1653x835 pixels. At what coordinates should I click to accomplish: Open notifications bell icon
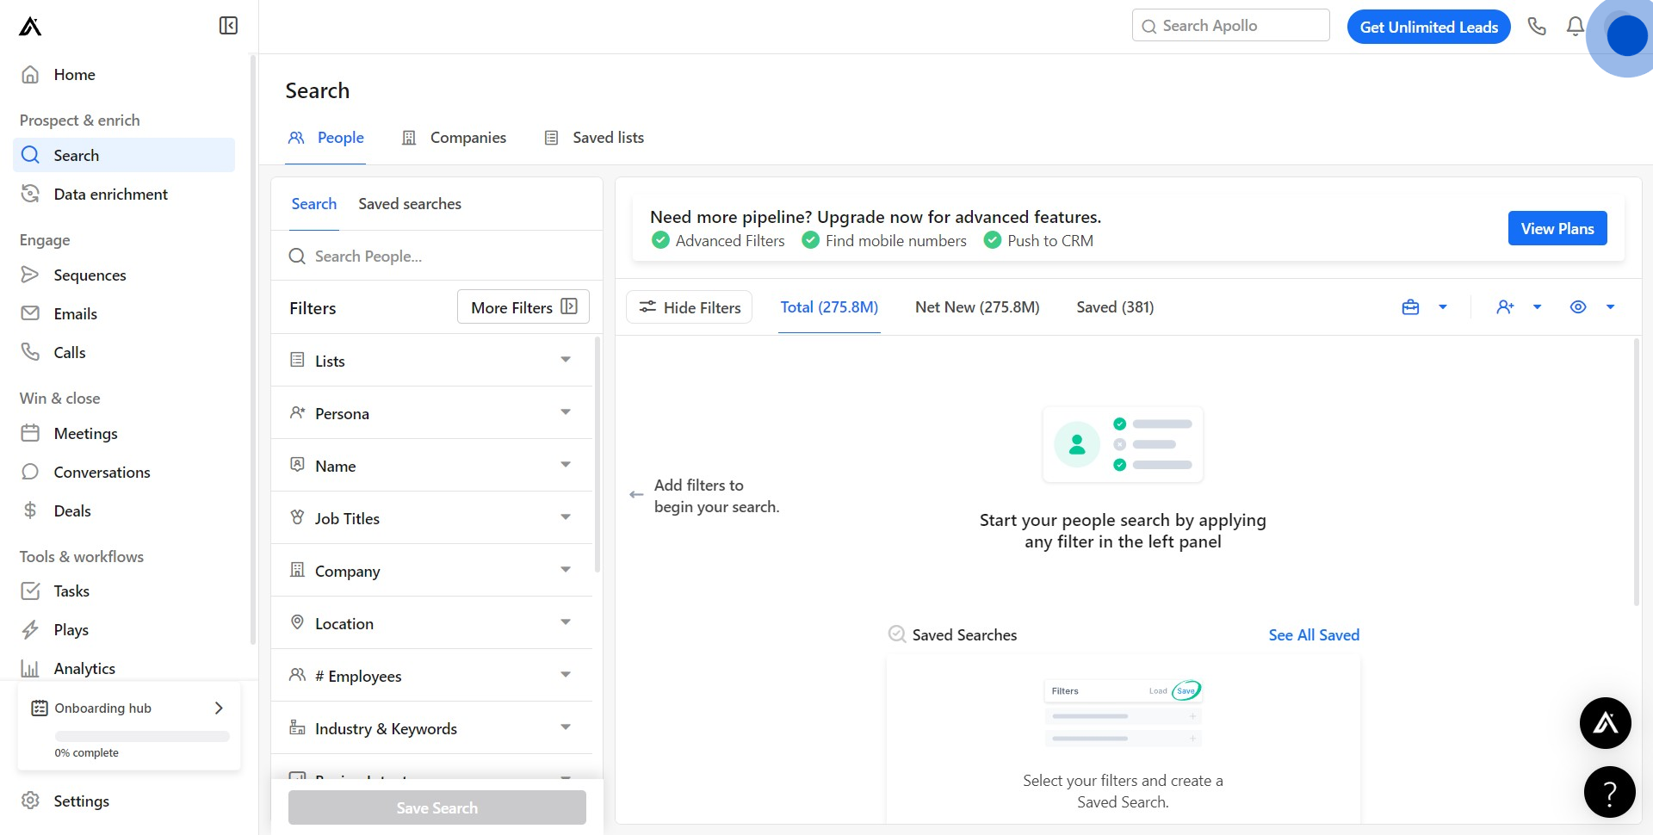click(x=1575, y=27)
